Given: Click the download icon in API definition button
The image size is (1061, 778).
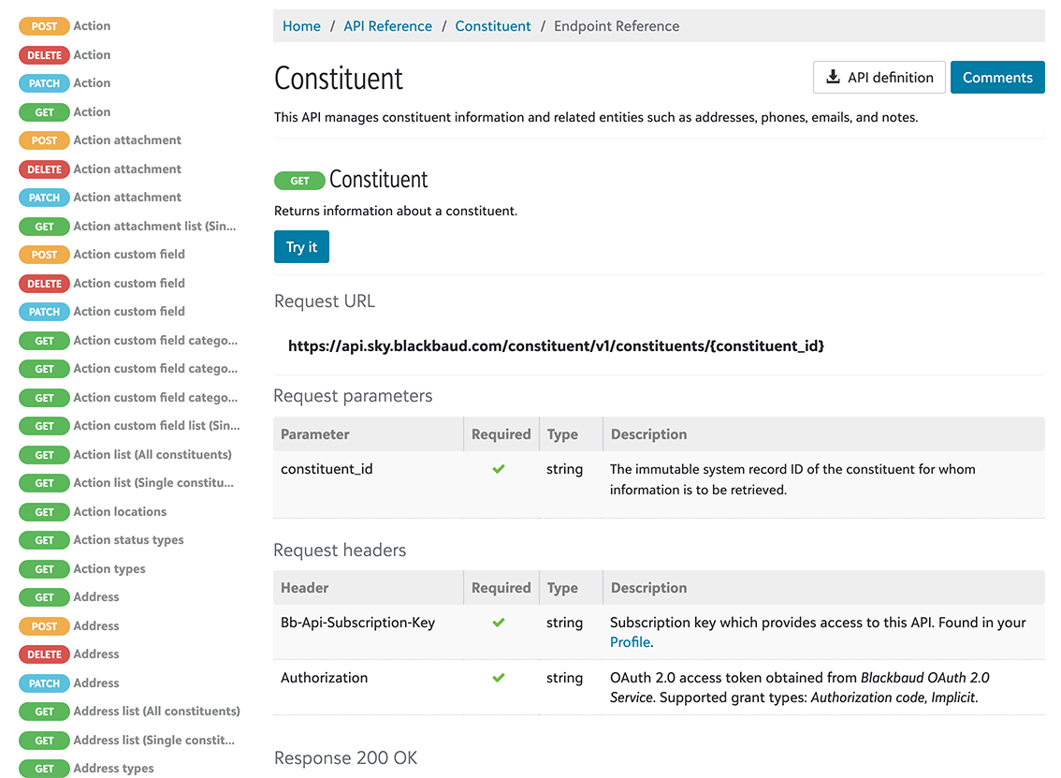Looking at the screenshot, I should point(833,78).
